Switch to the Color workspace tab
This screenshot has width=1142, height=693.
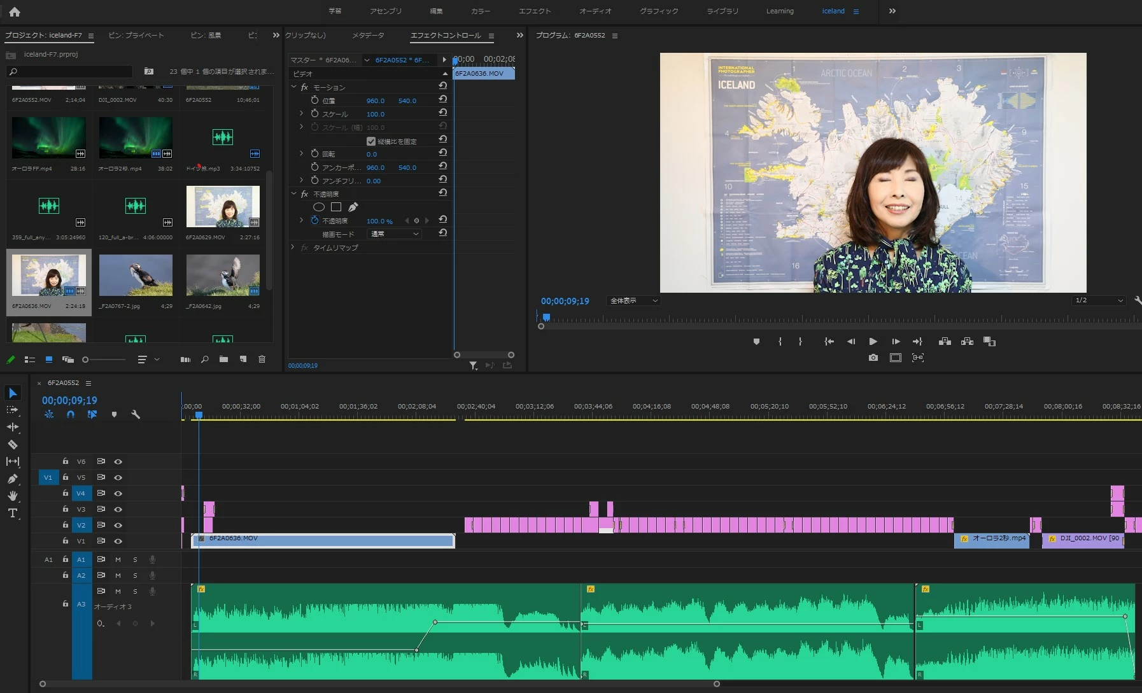(x=480, y=11)
